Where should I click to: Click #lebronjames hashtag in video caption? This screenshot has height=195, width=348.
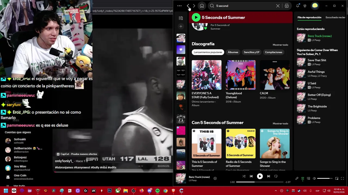pyautogui.click(x=64, y=167)
